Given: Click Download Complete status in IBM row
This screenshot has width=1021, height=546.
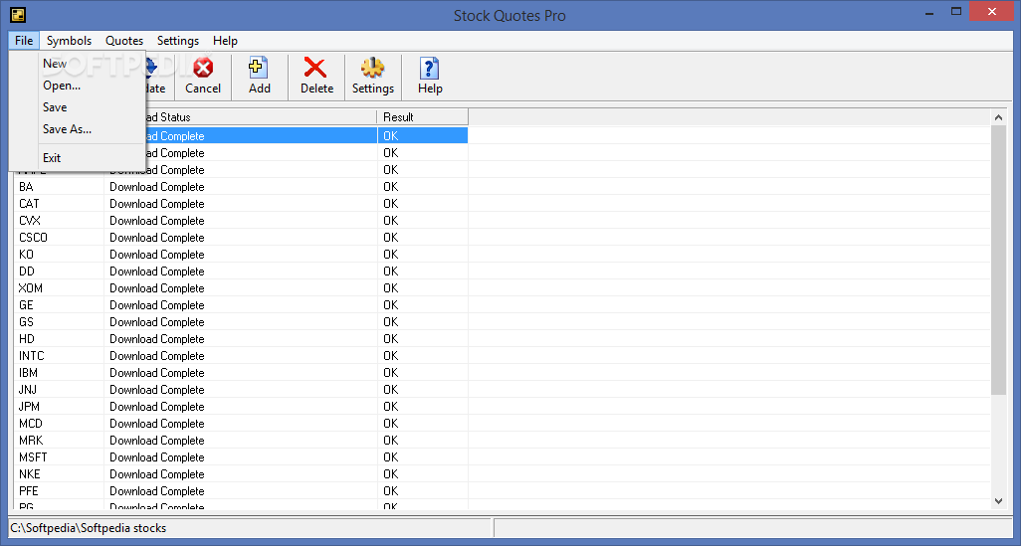Looking at the screenshot, I should 157,373.
